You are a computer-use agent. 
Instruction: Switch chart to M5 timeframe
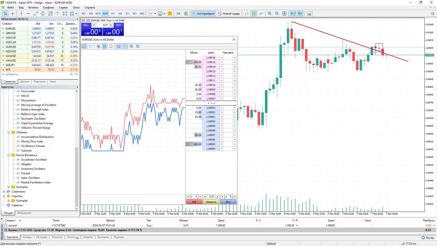(x=91, y=13)
